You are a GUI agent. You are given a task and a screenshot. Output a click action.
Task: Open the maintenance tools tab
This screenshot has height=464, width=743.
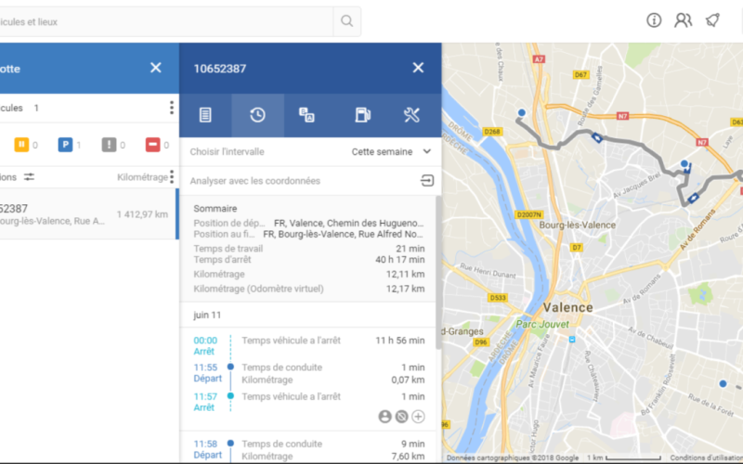[411, 115]
